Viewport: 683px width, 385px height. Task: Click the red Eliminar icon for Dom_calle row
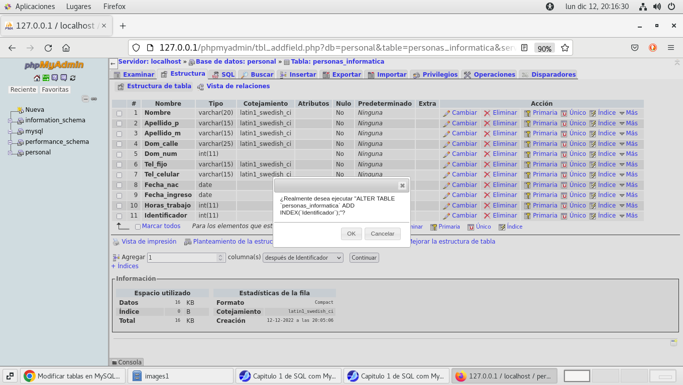tap(487, 144)
